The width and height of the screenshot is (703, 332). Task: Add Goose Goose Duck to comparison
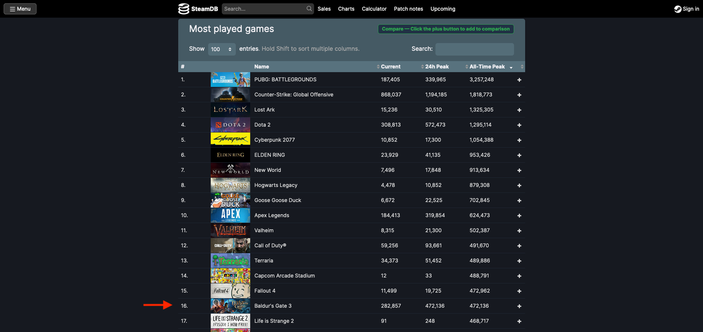[519, 200]
